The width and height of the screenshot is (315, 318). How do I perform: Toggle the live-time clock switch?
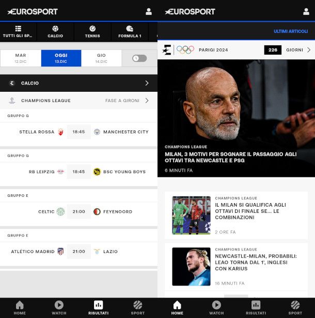pyautogui.click(x=139, y=58)
